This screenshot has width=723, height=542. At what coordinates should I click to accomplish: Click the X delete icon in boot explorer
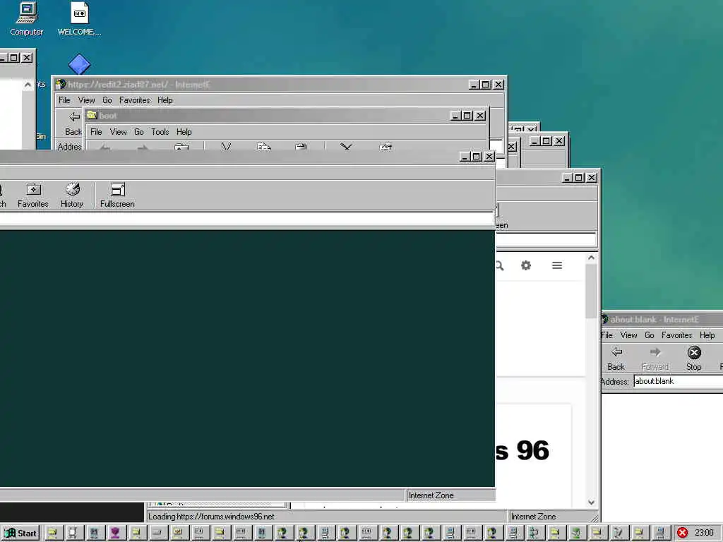click(346, 147)
